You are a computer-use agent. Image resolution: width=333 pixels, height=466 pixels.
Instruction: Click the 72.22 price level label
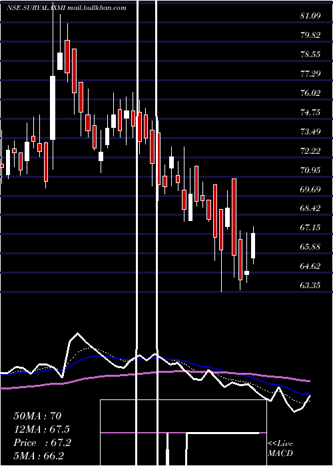310,151
